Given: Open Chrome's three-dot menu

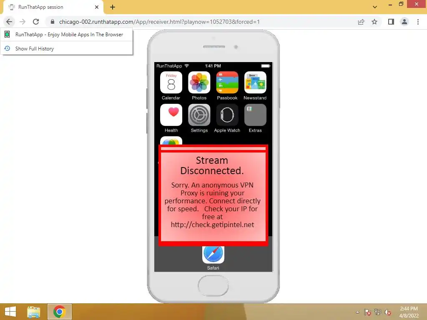Looking at the screenshot, I should tap(418, 22).
